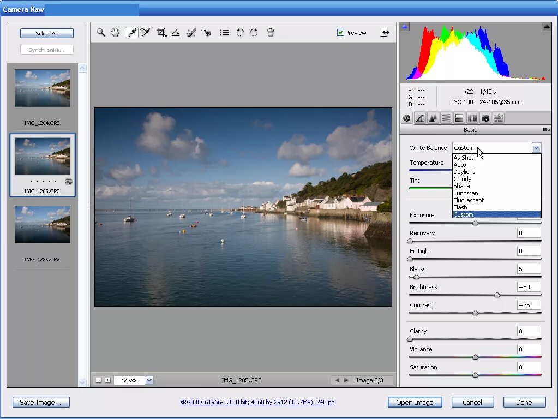Open the Camera Calibration panel tab
The image size is (558, 419).
485,118
